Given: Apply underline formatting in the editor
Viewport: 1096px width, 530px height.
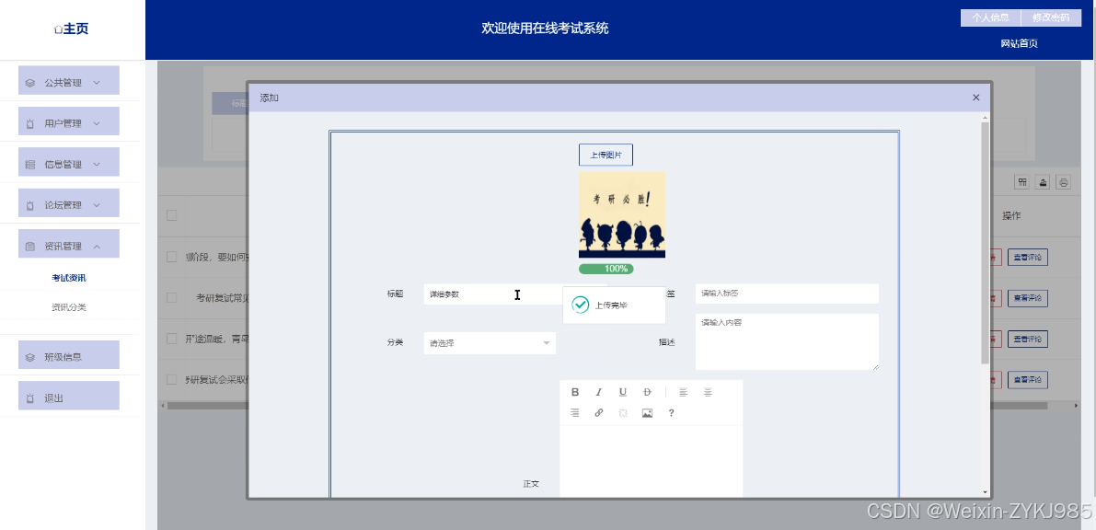Looking at the screenshot, I should coord(623,392).
